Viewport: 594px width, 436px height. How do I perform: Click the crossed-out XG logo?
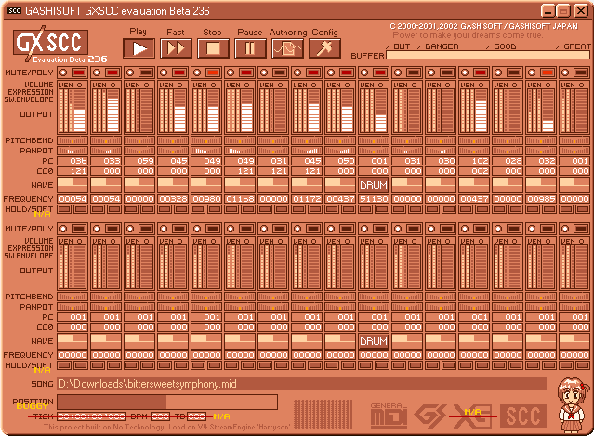pos(473,416)
